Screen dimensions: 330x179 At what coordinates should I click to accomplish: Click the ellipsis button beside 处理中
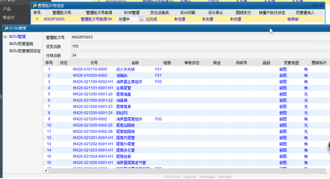coord(141,19)
